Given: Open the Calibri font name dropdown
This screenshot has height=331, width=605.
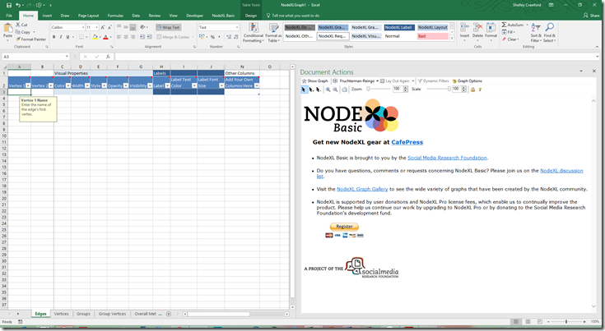Looking at the screenshot, I should coord(83,27).
